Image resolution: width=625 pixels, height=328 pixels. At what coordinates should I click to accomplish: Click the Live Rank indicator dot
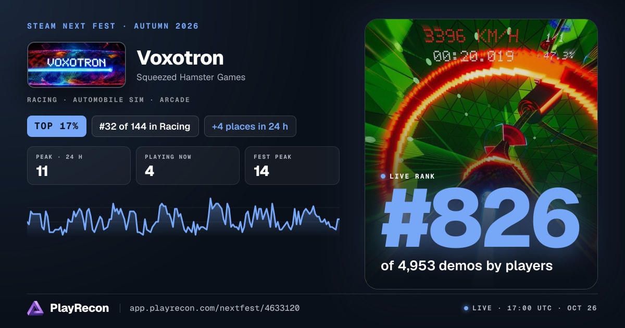tap(383, 176)
